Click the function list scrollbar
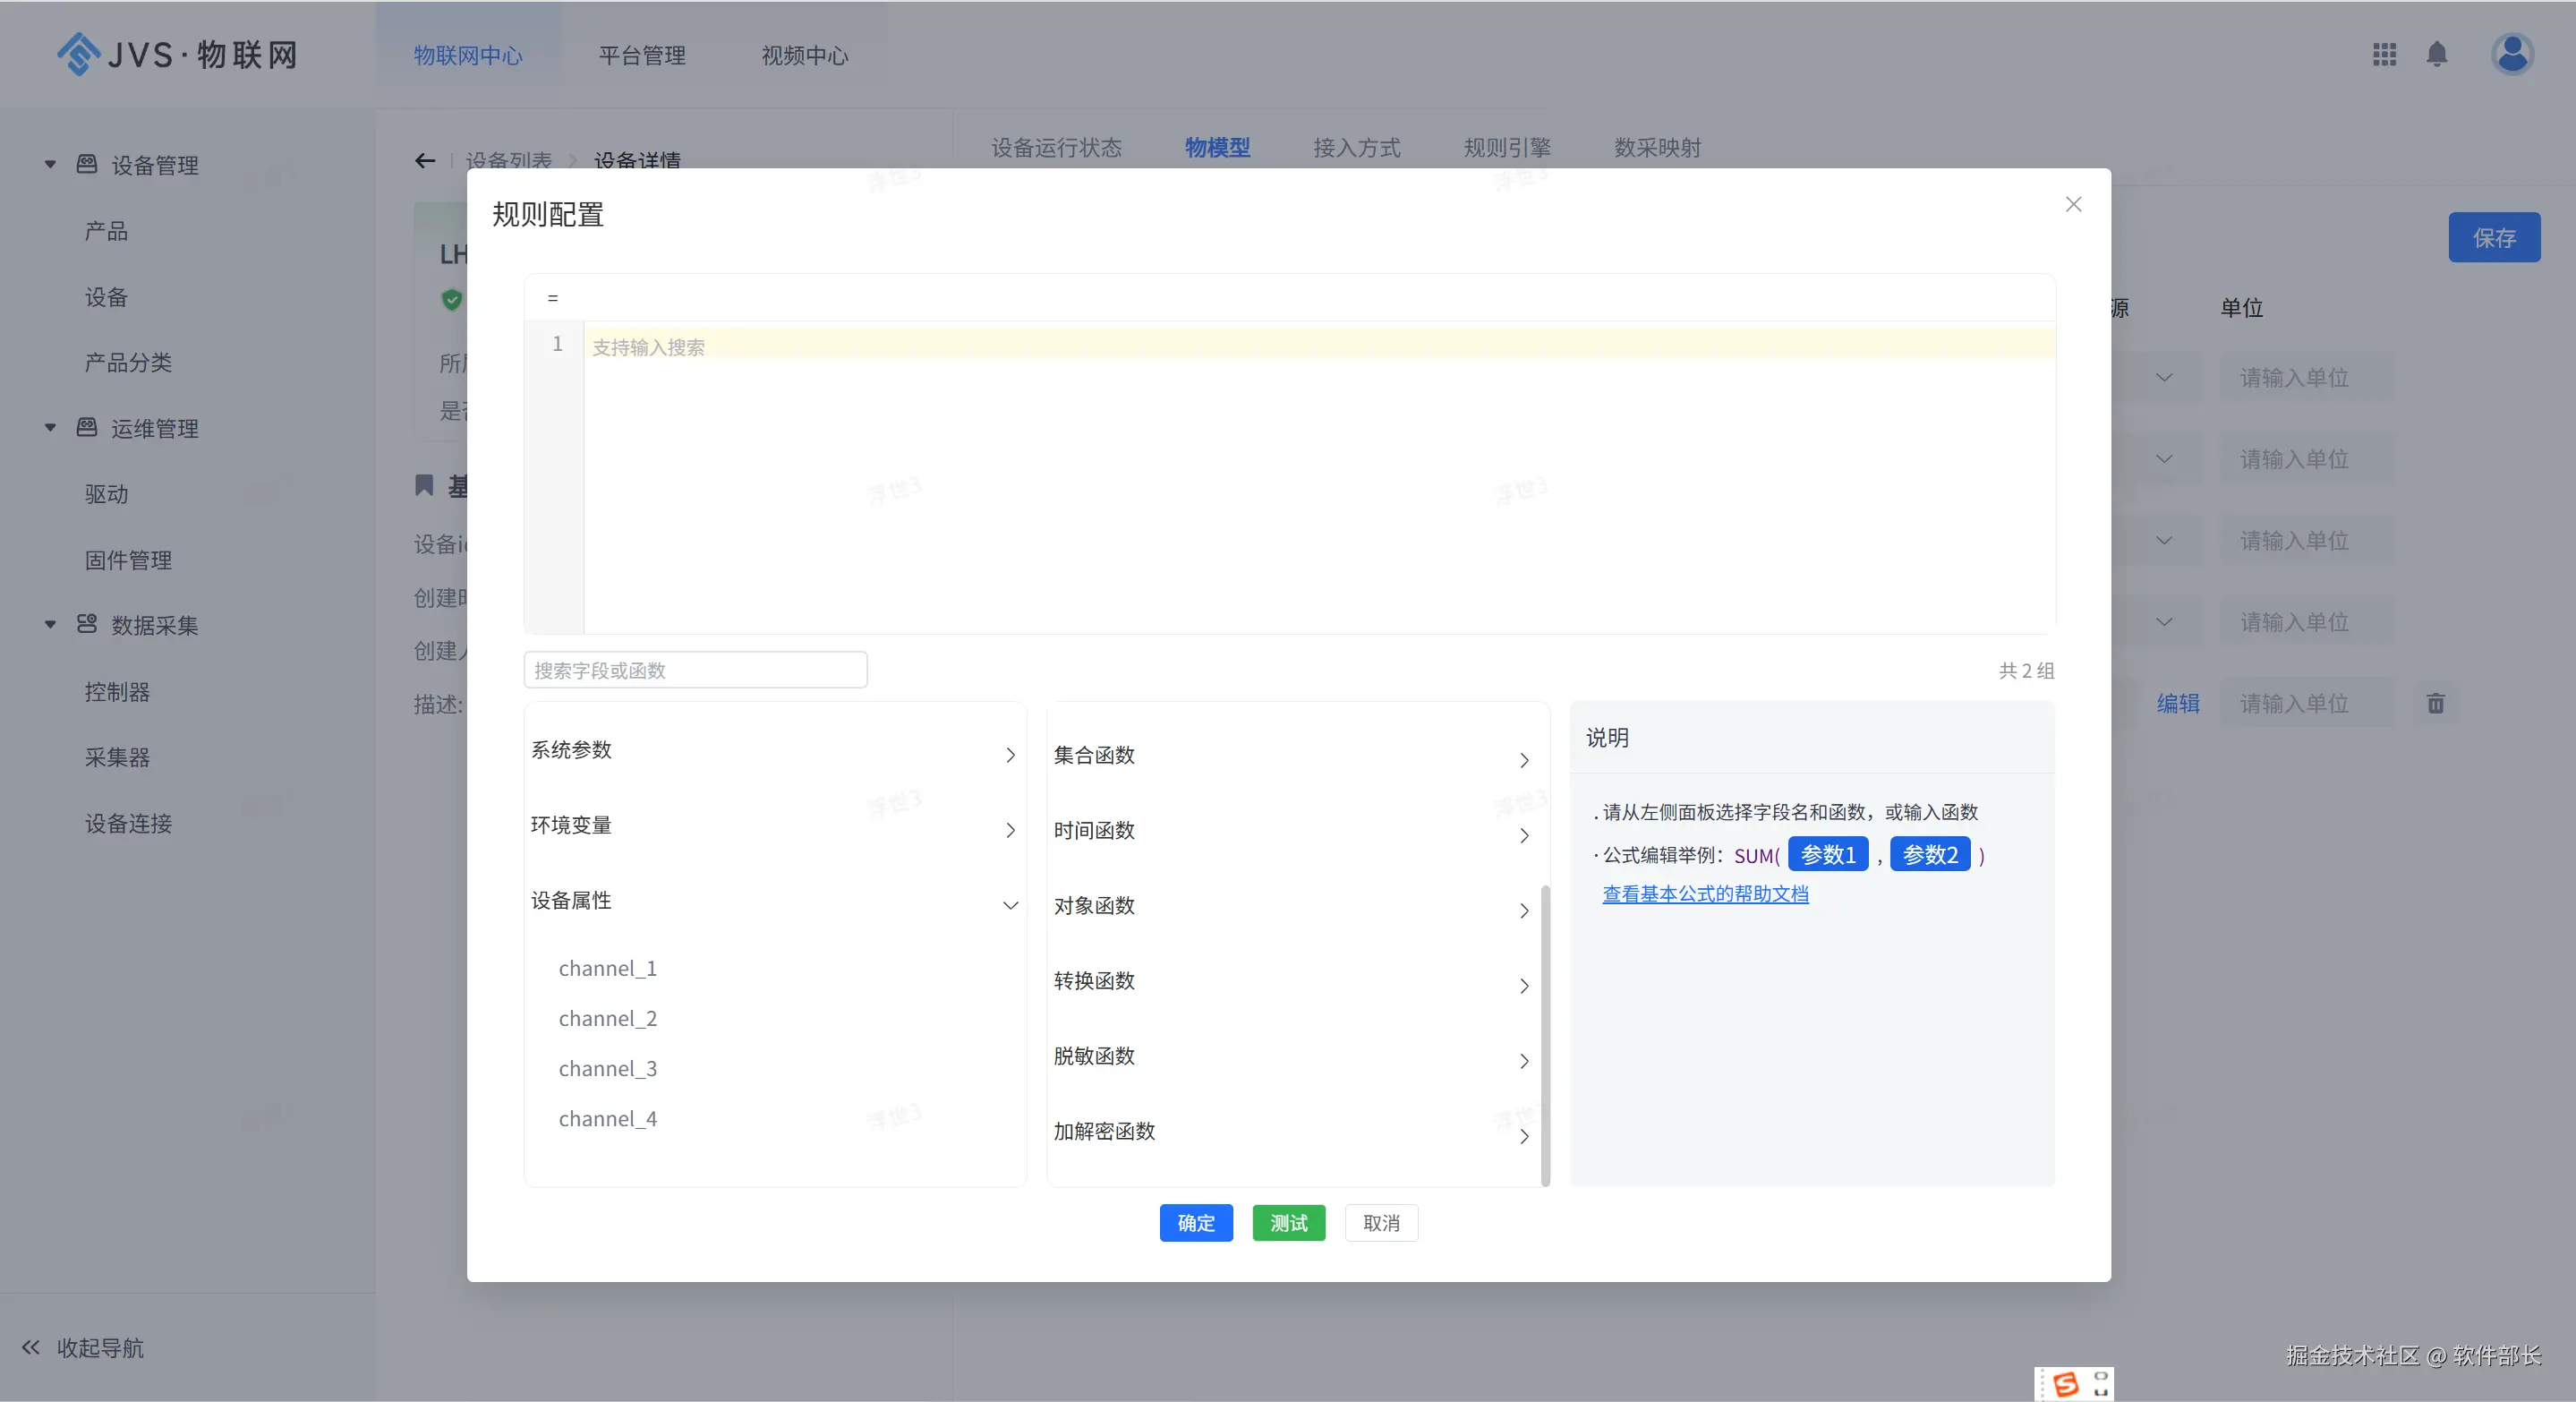 click(1545, 1035)
